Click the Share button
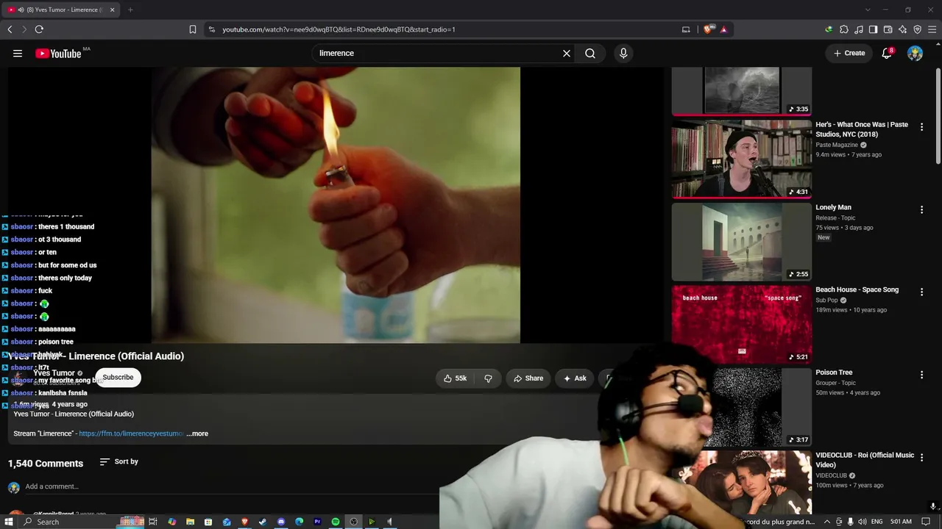 (528, 378)
